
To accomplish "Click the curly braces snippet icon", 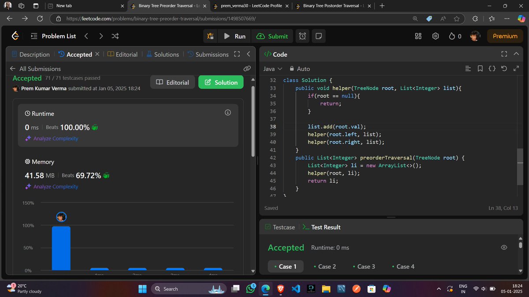I will pos(492,69).
